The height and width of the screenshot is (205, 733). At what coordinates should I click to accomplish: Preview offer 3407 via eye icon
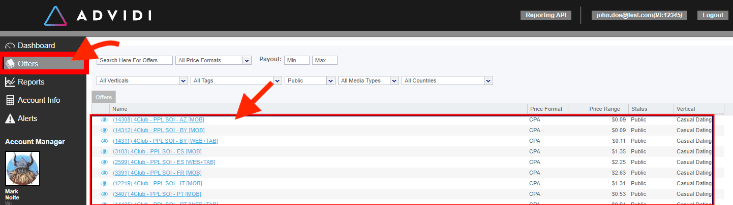point(105,194)
